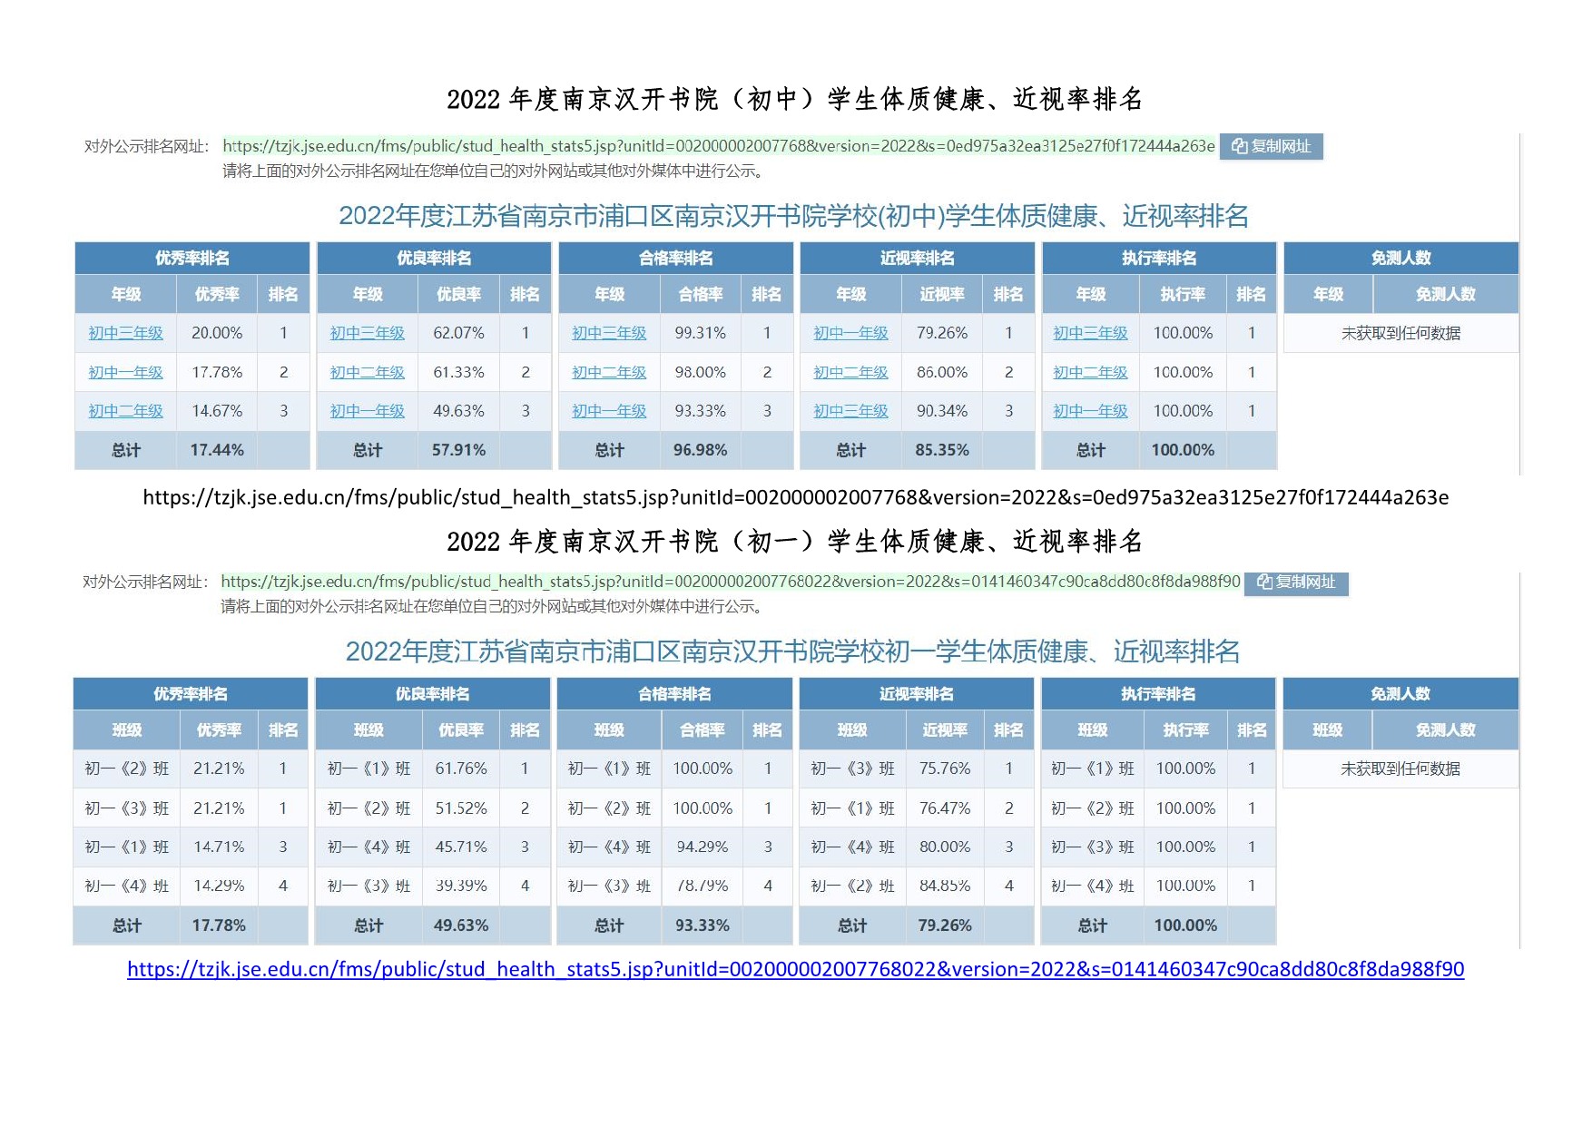This screenshot has width=1592, height=1126.
Task: Click the 75.76% 近视率 cell
Action: click(945, 769)
